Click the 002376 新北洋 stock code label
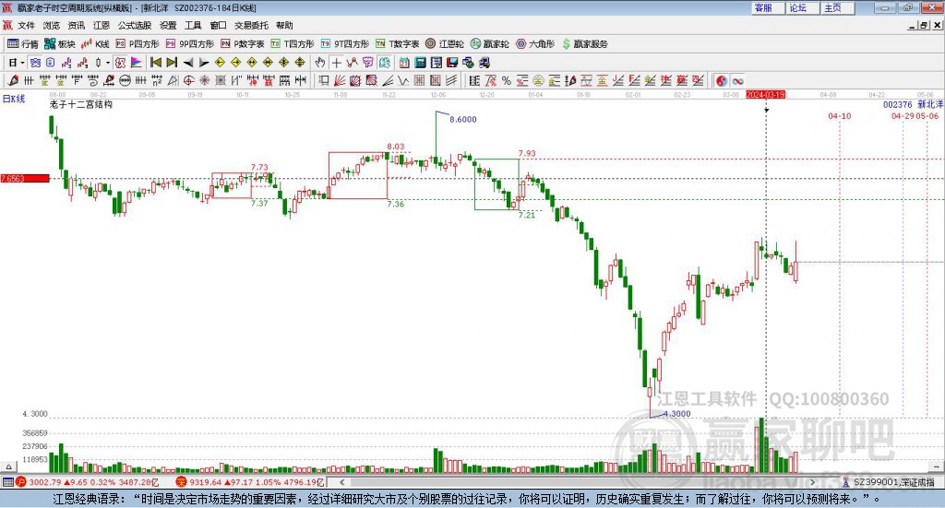 tap(913, 105)
